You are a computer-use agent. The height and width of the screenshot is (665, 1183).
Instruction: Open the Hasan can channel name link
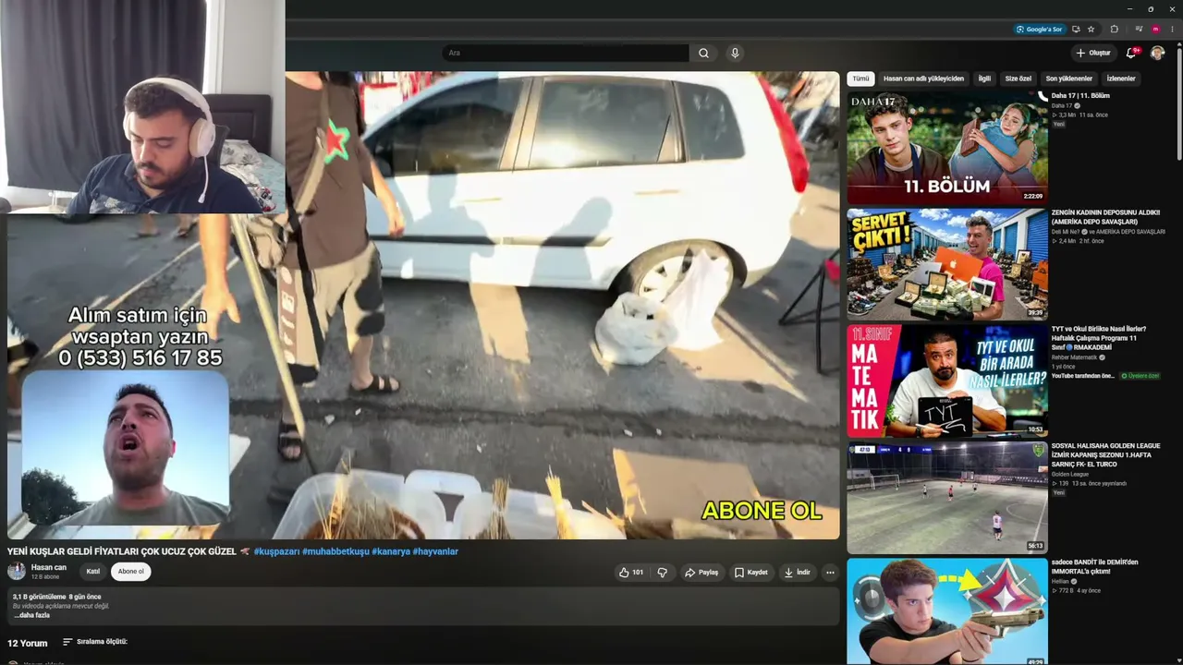(x=49, y=567)
